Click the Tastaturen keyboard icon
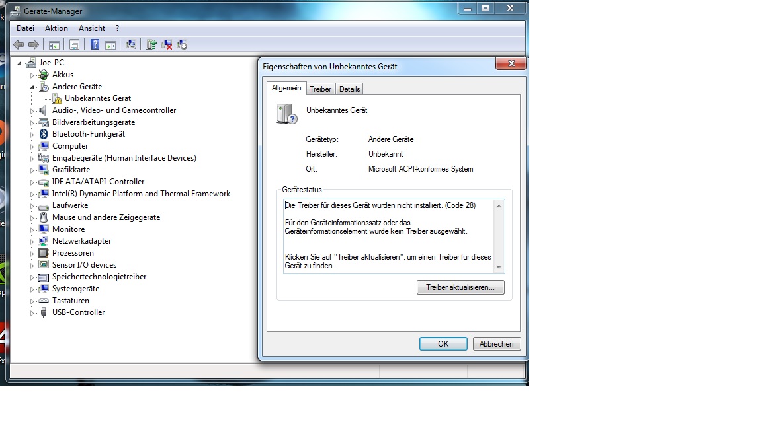The image size is (762, 428). (44, 301)
